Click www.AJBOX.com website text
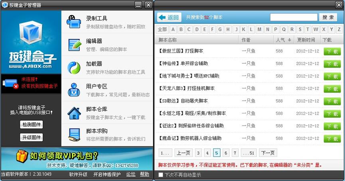This screenshot has height=181, width=345. point(30,66)
